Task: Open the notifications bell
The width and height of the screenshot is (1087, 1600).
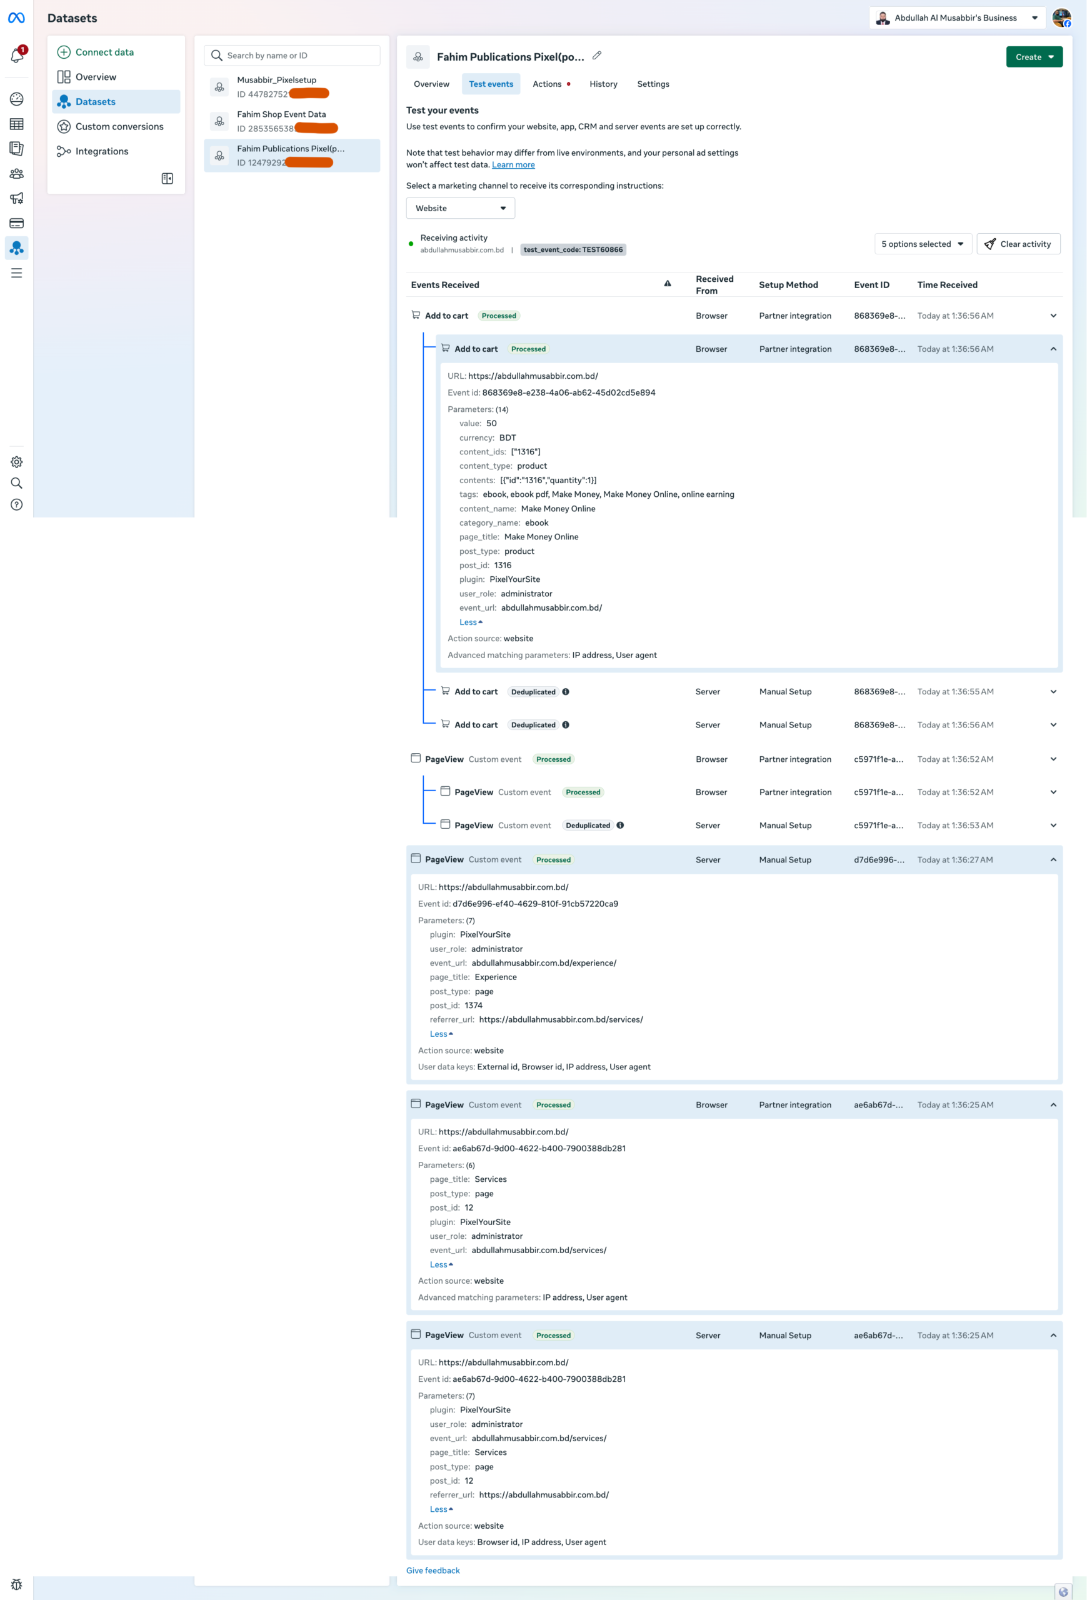Action: click(16, 55)
